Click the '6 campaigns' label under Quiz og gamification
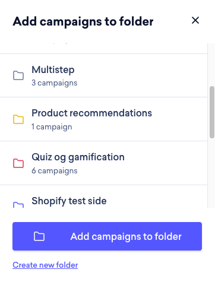Screen dimensions: 215x282 click(55, 170)
